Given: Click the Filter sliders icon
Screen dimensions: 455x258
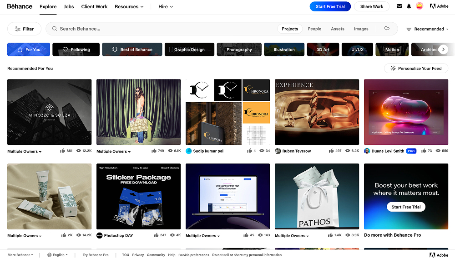Looking at the screenshot, I should click(x=18, y=29).
